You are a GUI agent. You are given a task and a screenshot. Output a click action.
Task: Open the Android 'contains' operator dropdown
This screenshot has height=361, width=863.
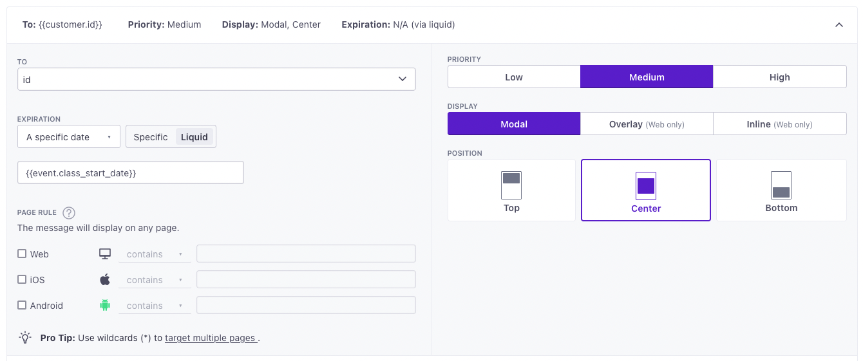click(x=155, y=306)
